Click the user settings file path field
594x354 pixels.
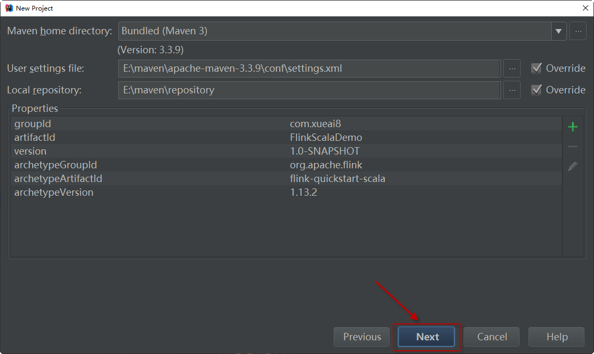309,68
